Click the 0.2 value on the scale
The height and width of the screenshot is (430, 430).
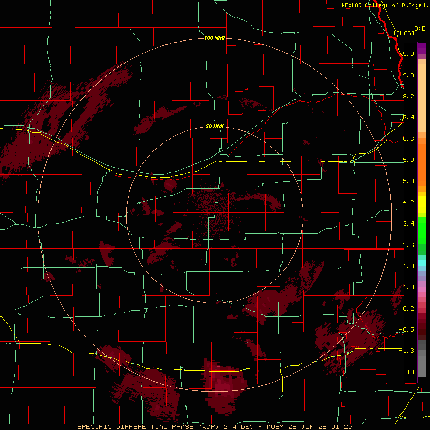pos(408,309)
